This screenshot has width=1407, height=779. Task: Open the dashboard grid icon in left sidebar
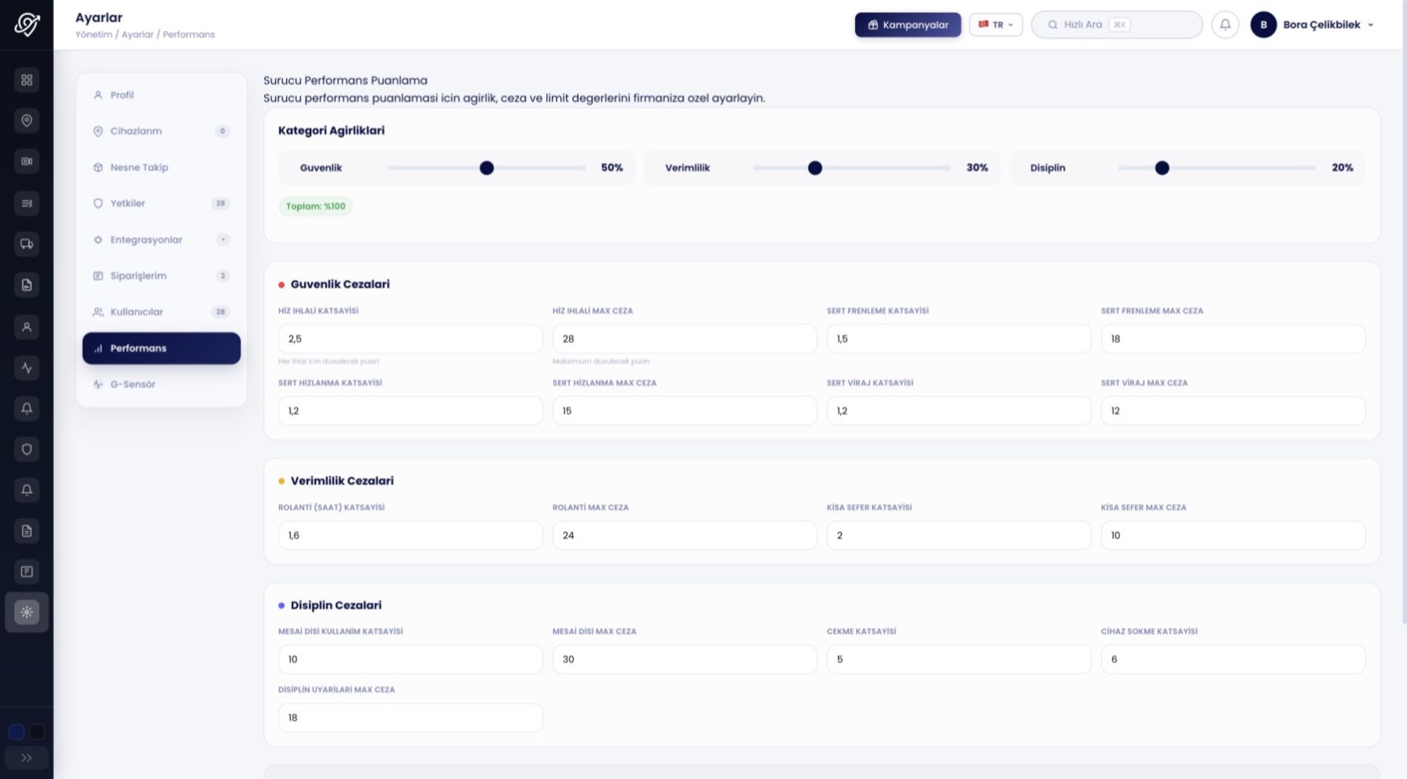[x=27, y=80]
